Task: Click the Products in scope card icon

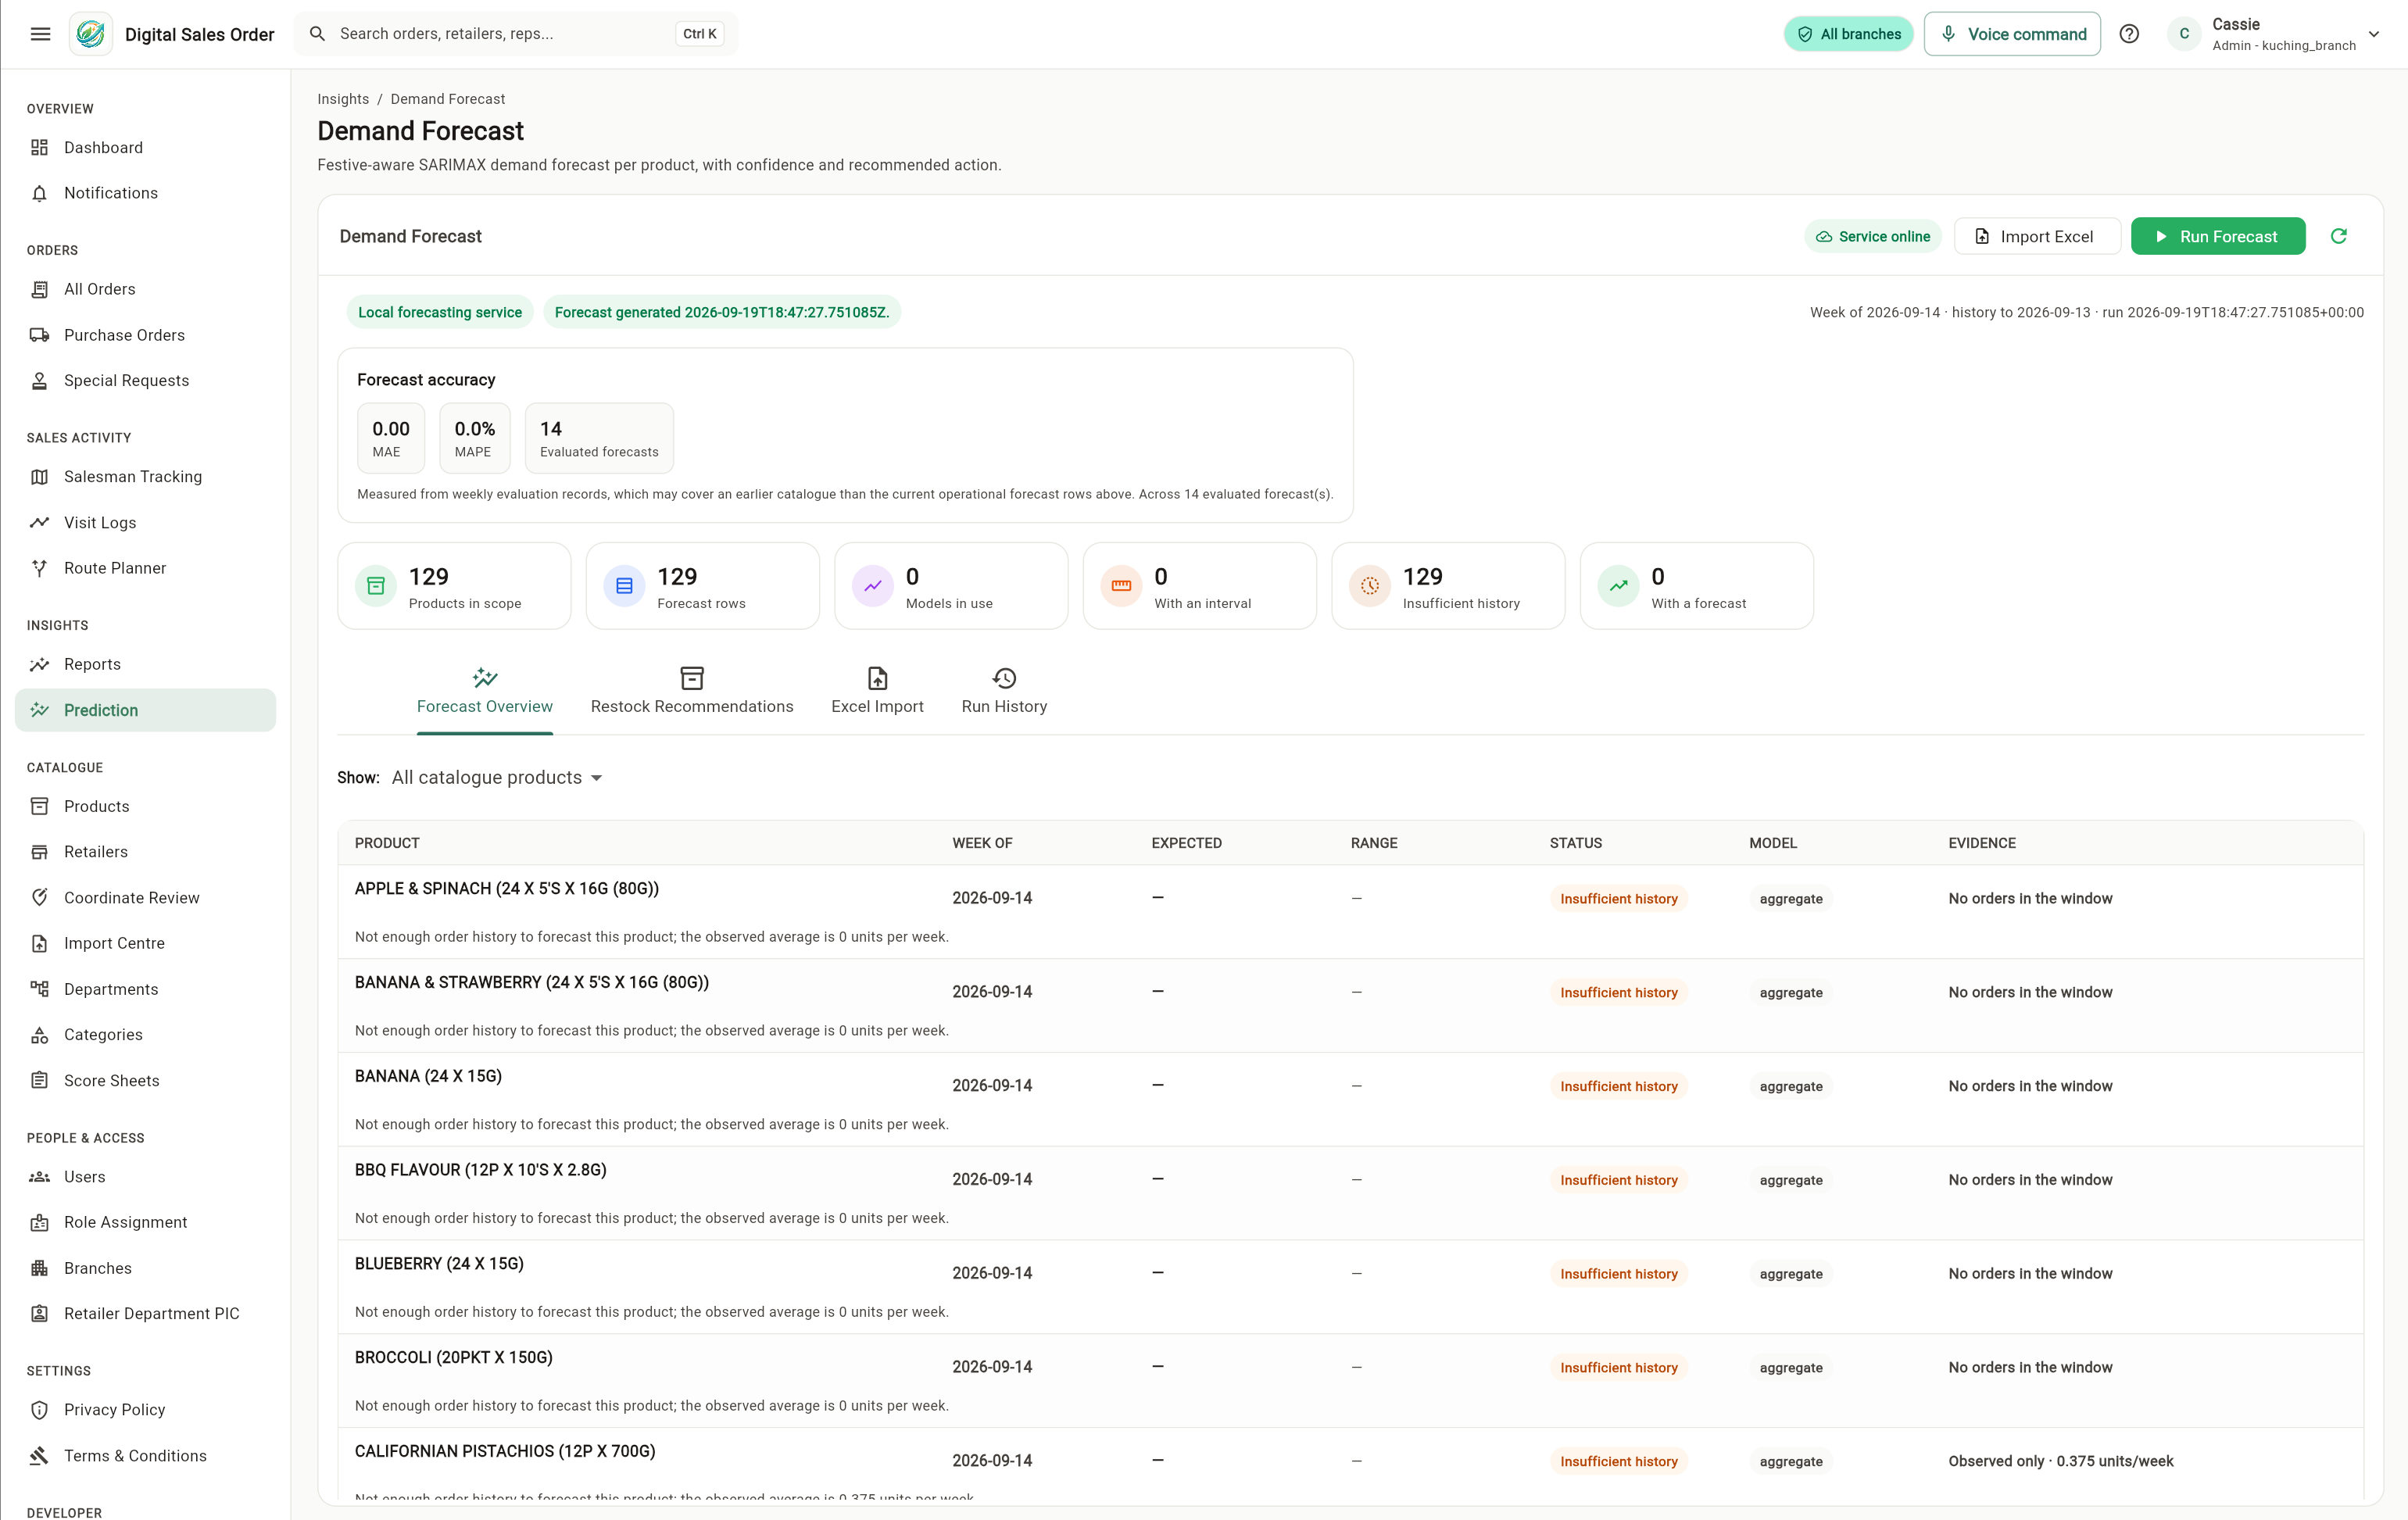Action: pyautogui.click(x=376, y=586)
